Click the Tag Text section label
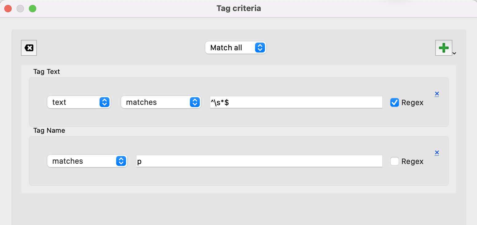 47,72
